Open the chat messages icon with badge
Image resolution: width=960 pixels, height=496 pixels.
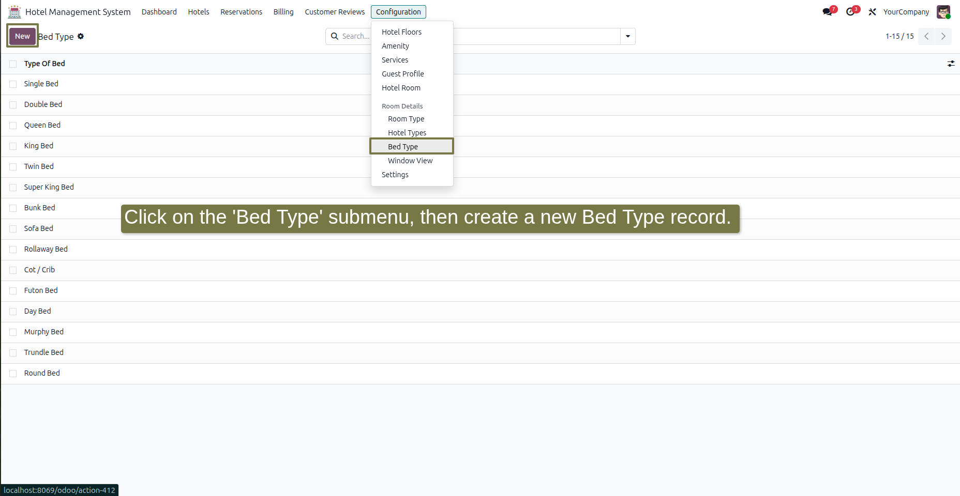pos(828,12)
